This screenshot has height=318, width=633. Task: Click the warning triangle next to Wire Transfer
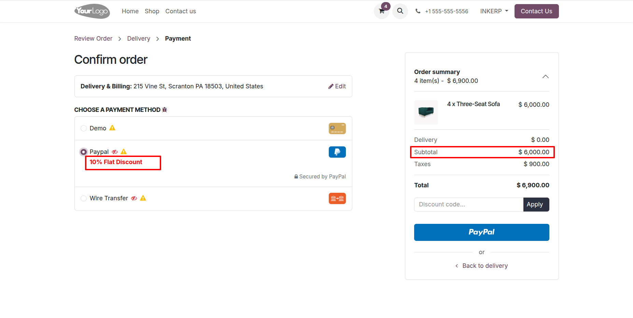[143, 198]
